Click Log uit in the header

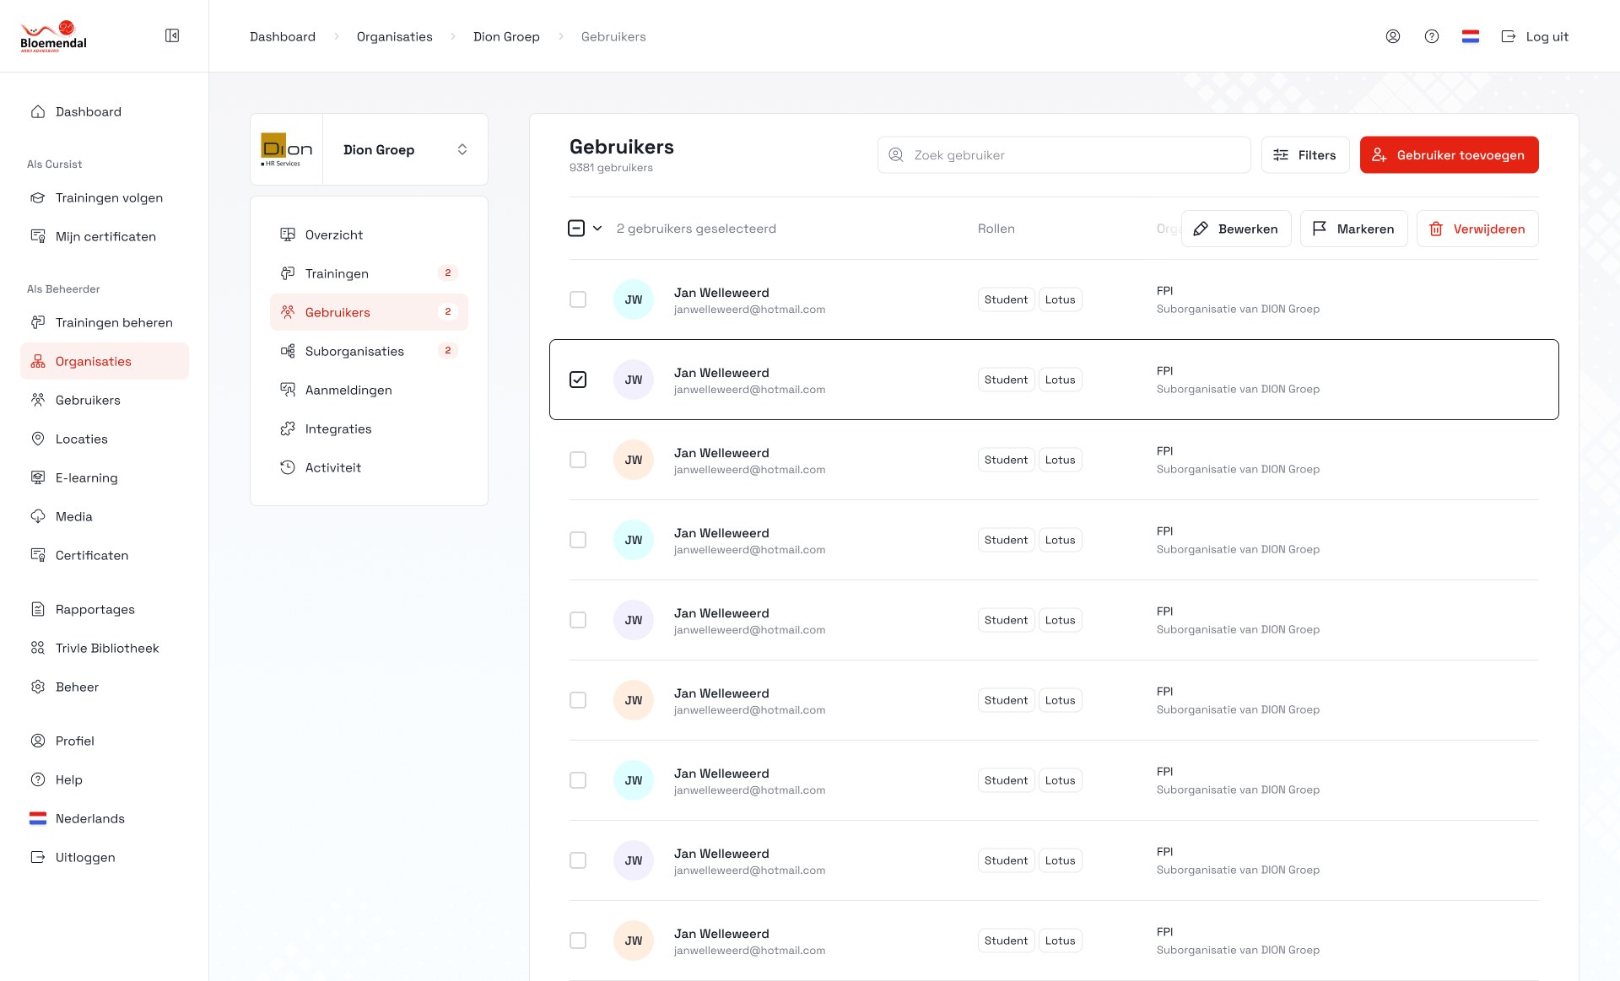pos(1535,36)
